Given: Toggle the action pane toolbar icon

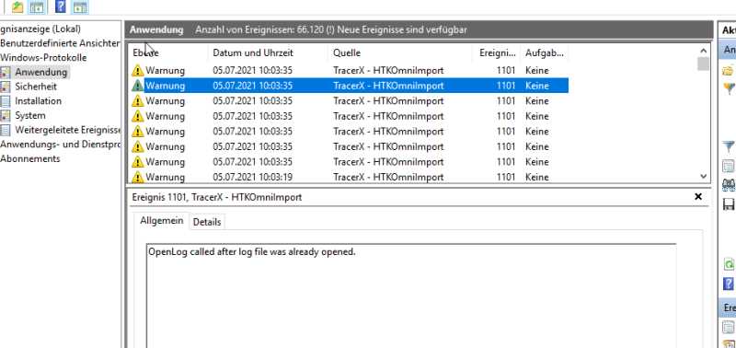Looking at the screenshot, I should 80,6.
